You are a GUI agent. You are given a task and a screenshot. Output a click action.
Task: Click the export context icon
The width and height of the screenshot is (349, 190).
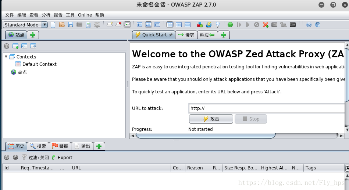tap(33, 46)
